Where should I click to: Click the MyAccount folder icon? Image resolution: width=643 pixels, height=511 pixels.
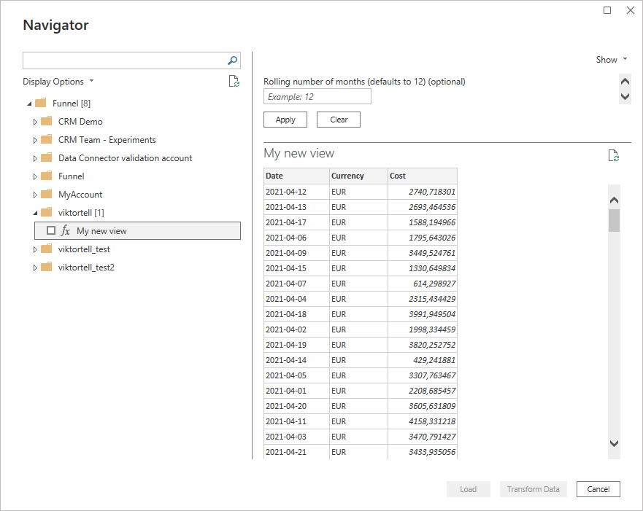coord(47,194)
